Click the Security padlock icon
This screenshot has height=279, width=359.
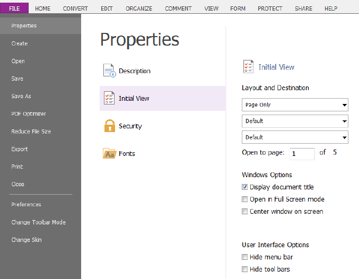click(x=109, y=126)
